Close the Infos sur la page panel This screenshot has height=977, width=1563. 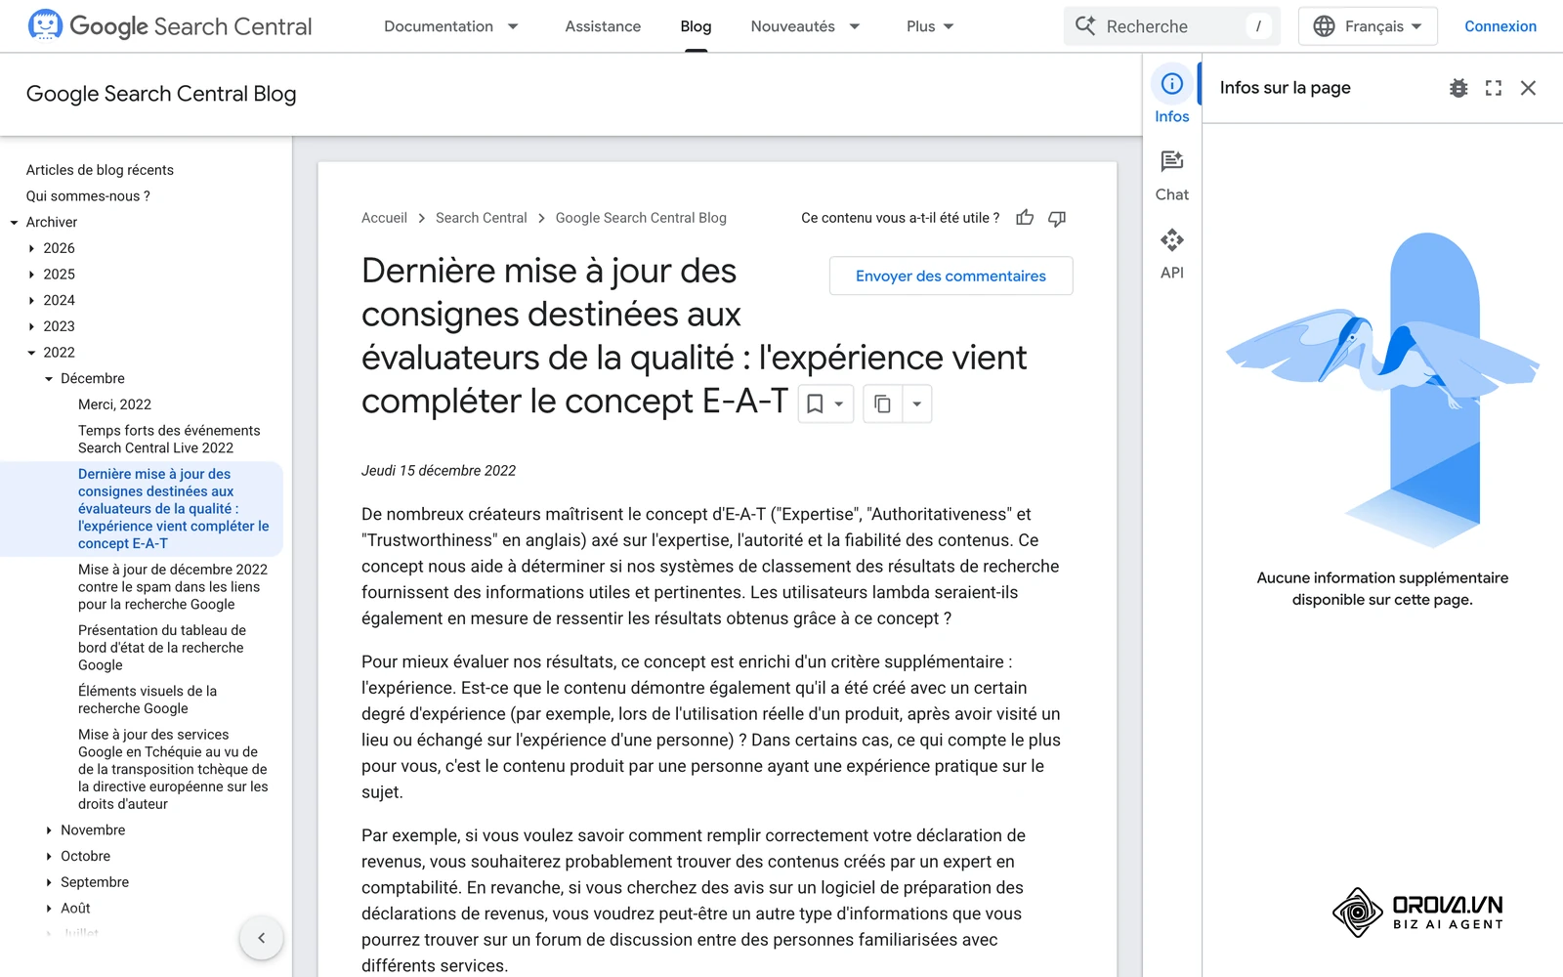coord(1529,88)
